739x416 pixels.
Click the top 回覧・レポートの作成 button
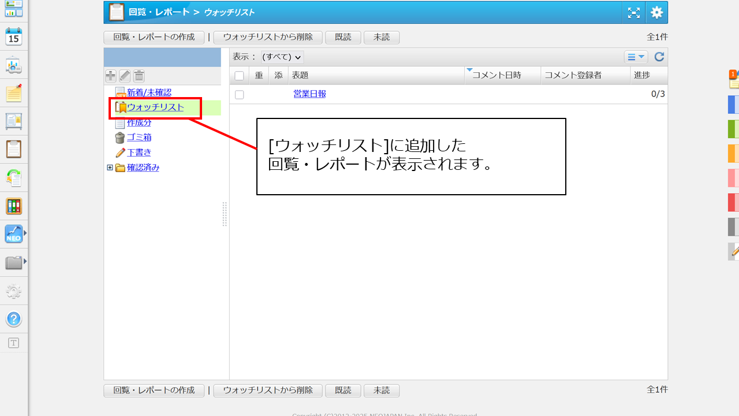tap(154, 37)
